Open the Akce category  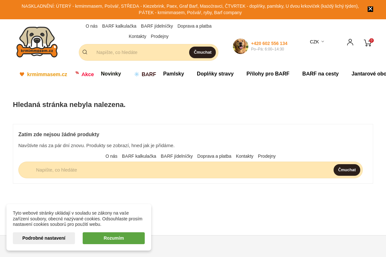87,74
